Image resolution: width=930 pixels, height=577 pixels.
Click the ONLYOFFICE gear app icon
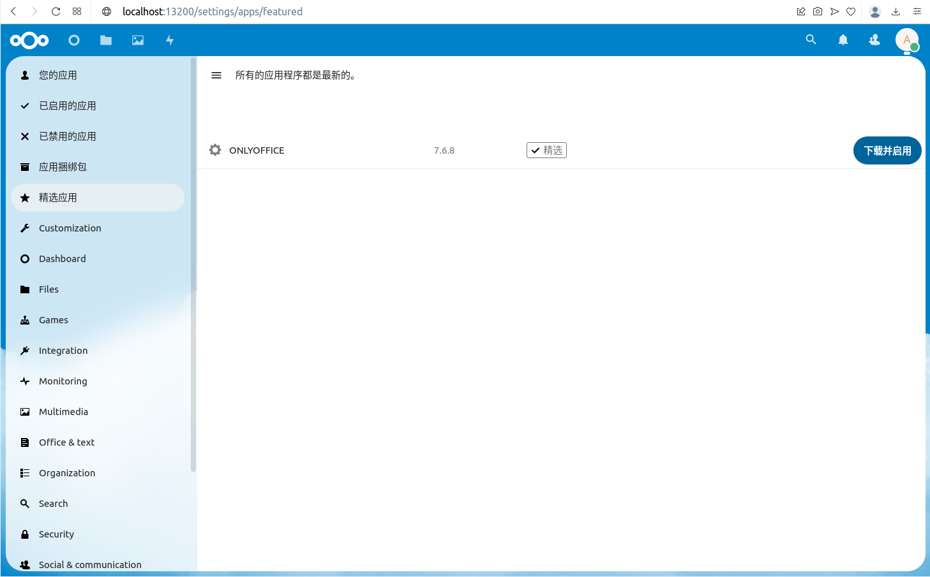tap(215, 150)
